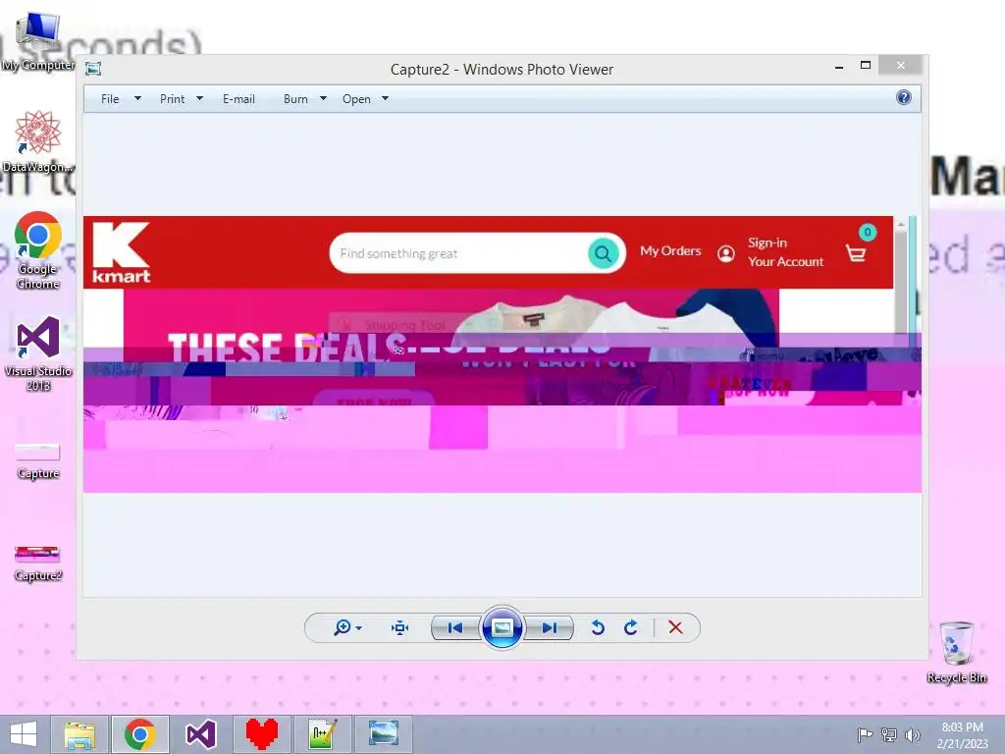Expand the Open dropdown arrow
Screen dimensions: 1005x754
[385, 99]
